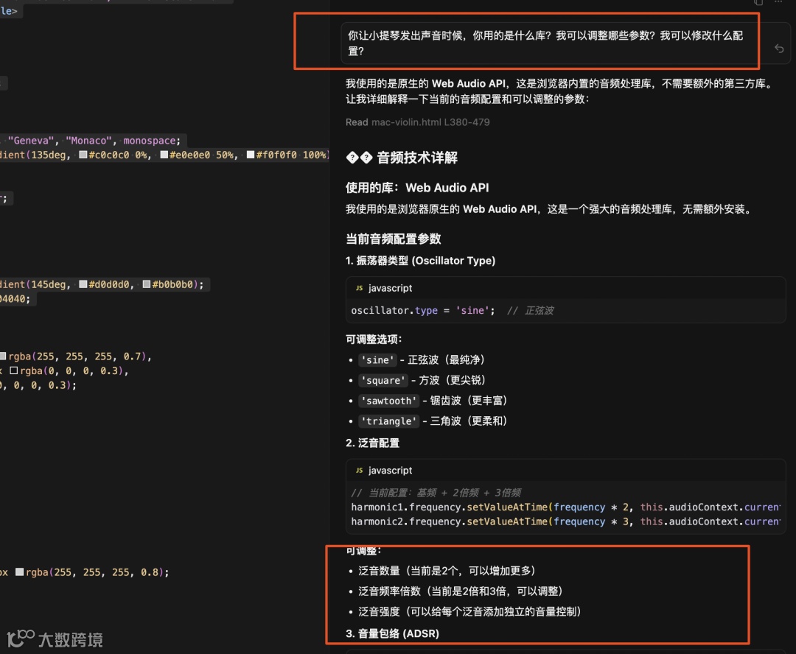The image size is (796, 654).
Task: Click the harmonic1.frequency.setValueAtTime code line
Action: tap(565, 507)
